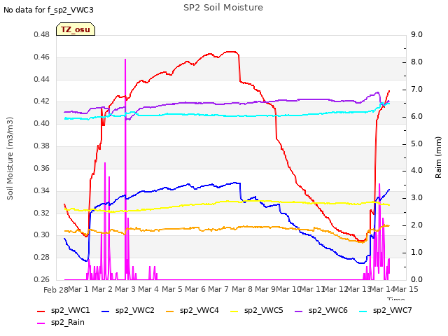Click the Mar 6 date tick label
The width and height of the screenshot is (448, 336).
click(195, 289)
